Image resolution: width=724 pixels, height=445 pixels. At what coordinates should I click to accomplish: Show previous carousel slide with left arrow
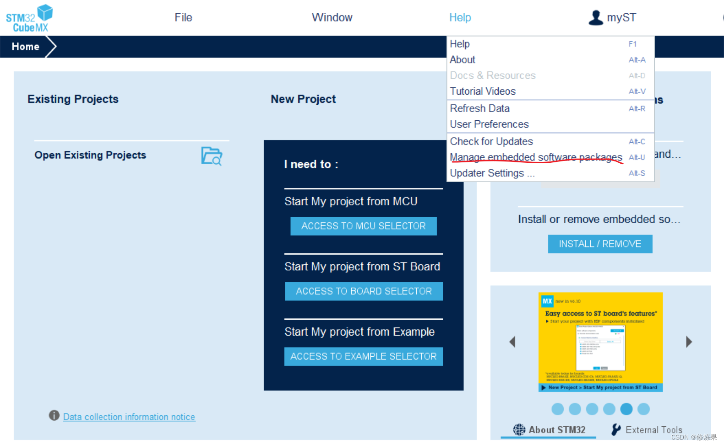[512, 342]
